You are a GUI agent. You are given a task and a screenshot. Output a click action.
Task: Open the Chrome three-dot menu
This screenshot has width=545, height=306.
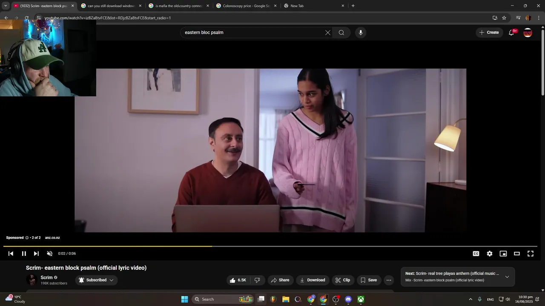click(x=539, y=18)
